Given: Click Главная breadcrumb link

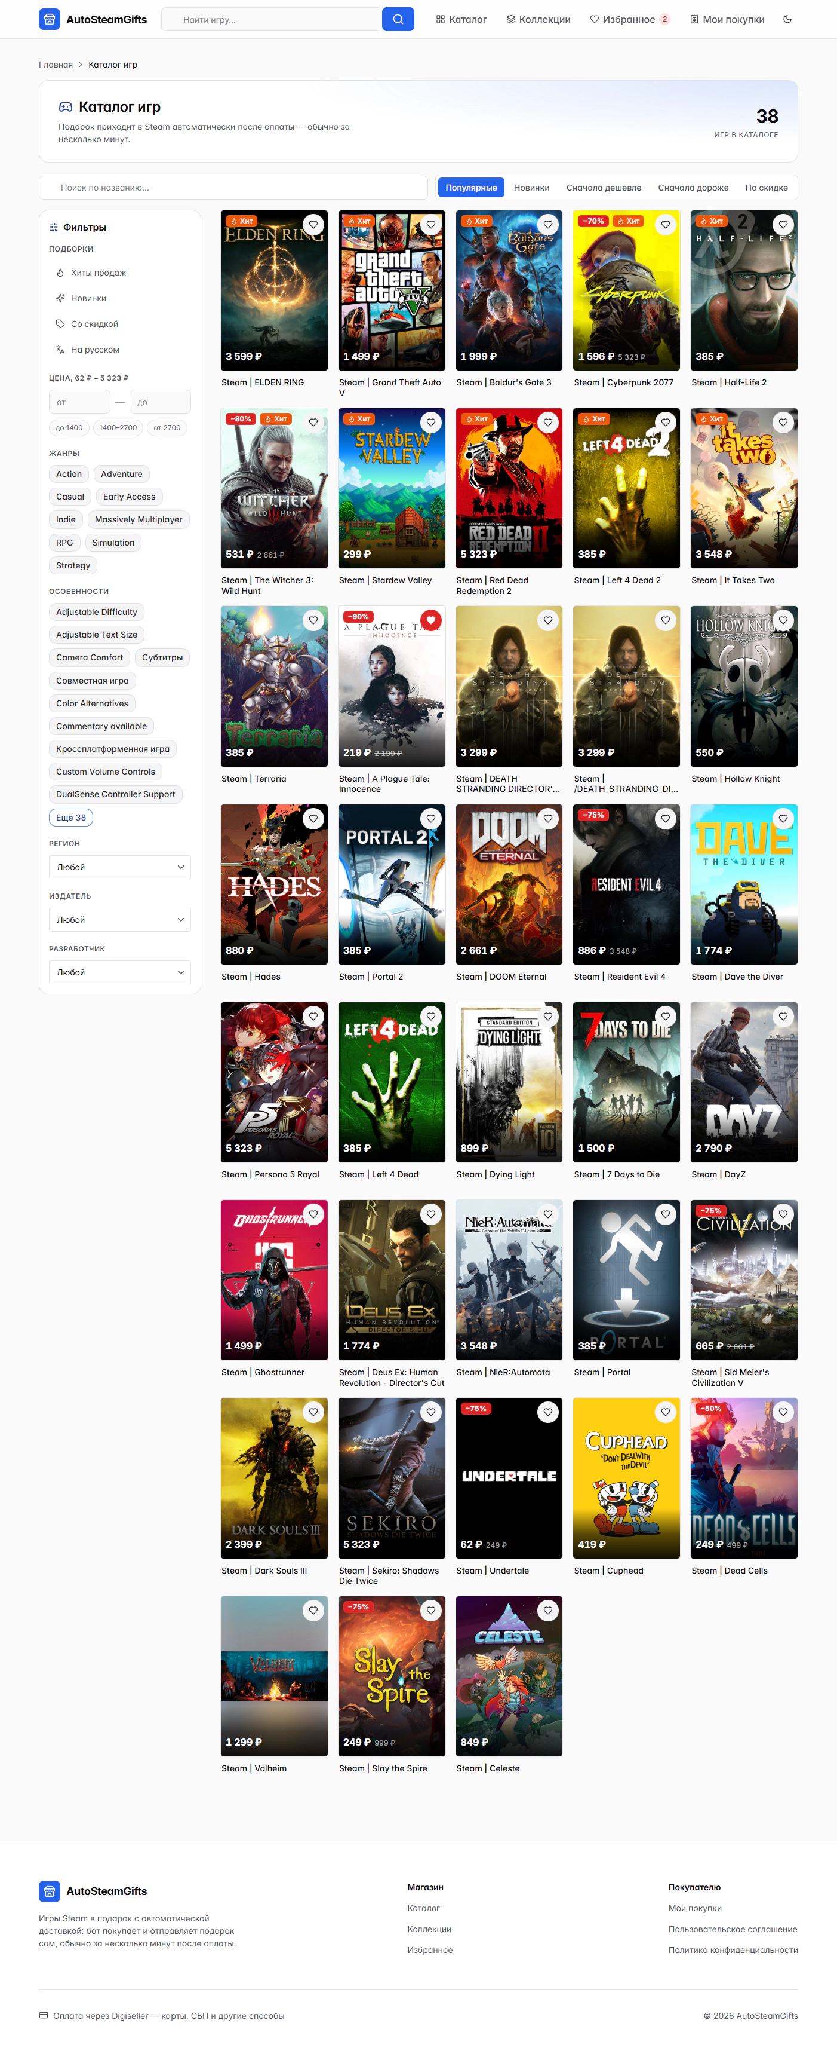Looking at the screenshot, I should pyautogui.click(x=56, y=65).
